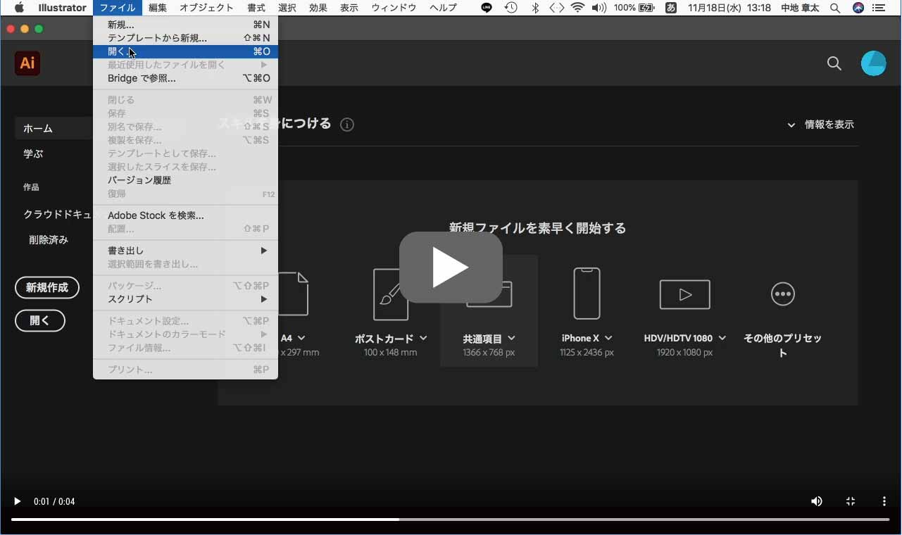Open the HDV/HDTV 1080 dropdown chevron
The width and height of the screenshot is (902, 535).
tap(722, 339)
